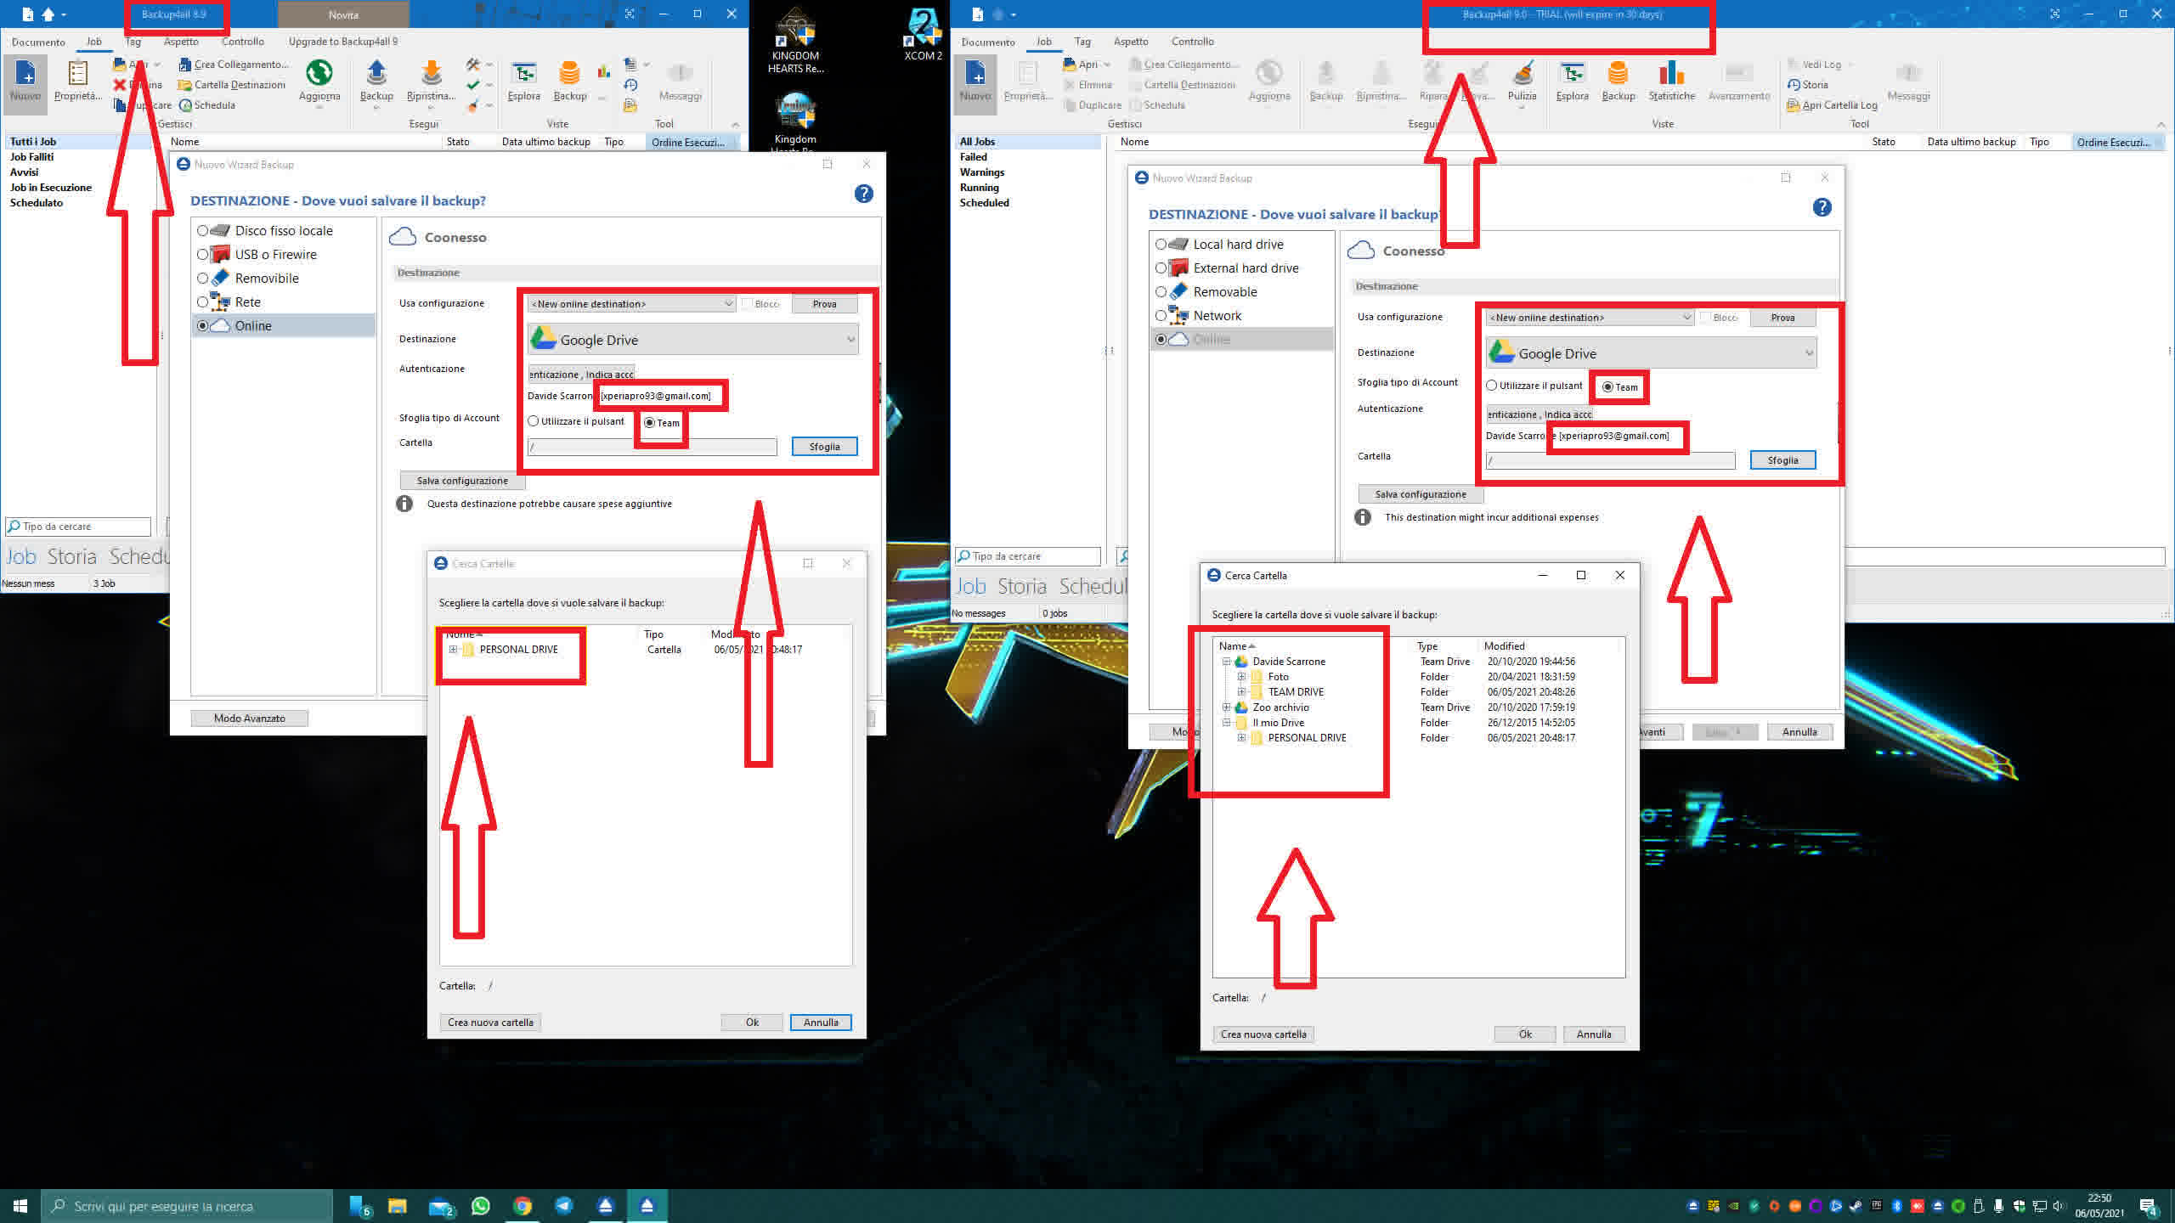Open orange Backup view icon in left window
Viewport: 2175px width, 1223px height.
tap(570, 82)
